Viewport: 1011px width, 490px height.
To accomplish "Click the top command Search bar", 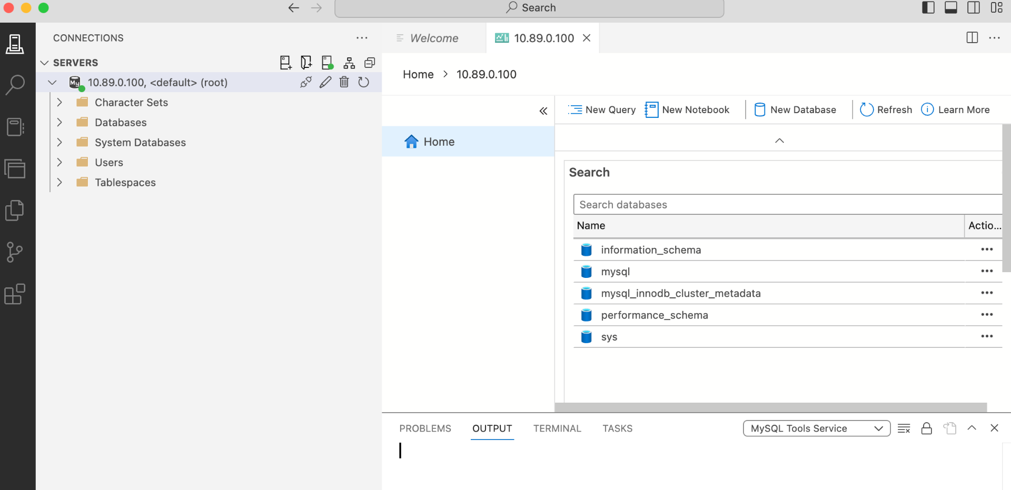I will click(529, 8).
